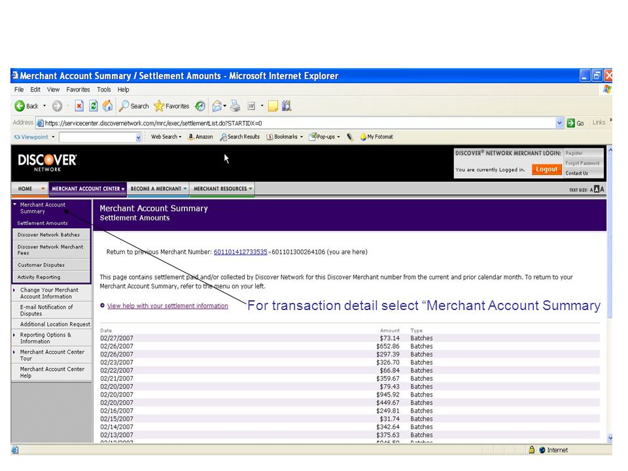Screen dimensions: 628x471
Task: Open the Viewpoint search box dropdown
Action: coord(138,137)
